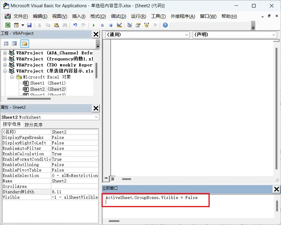Open the 外接程序(A) menu
The height and width of the screenshot is (225, 281).
[x=183, y=16]
